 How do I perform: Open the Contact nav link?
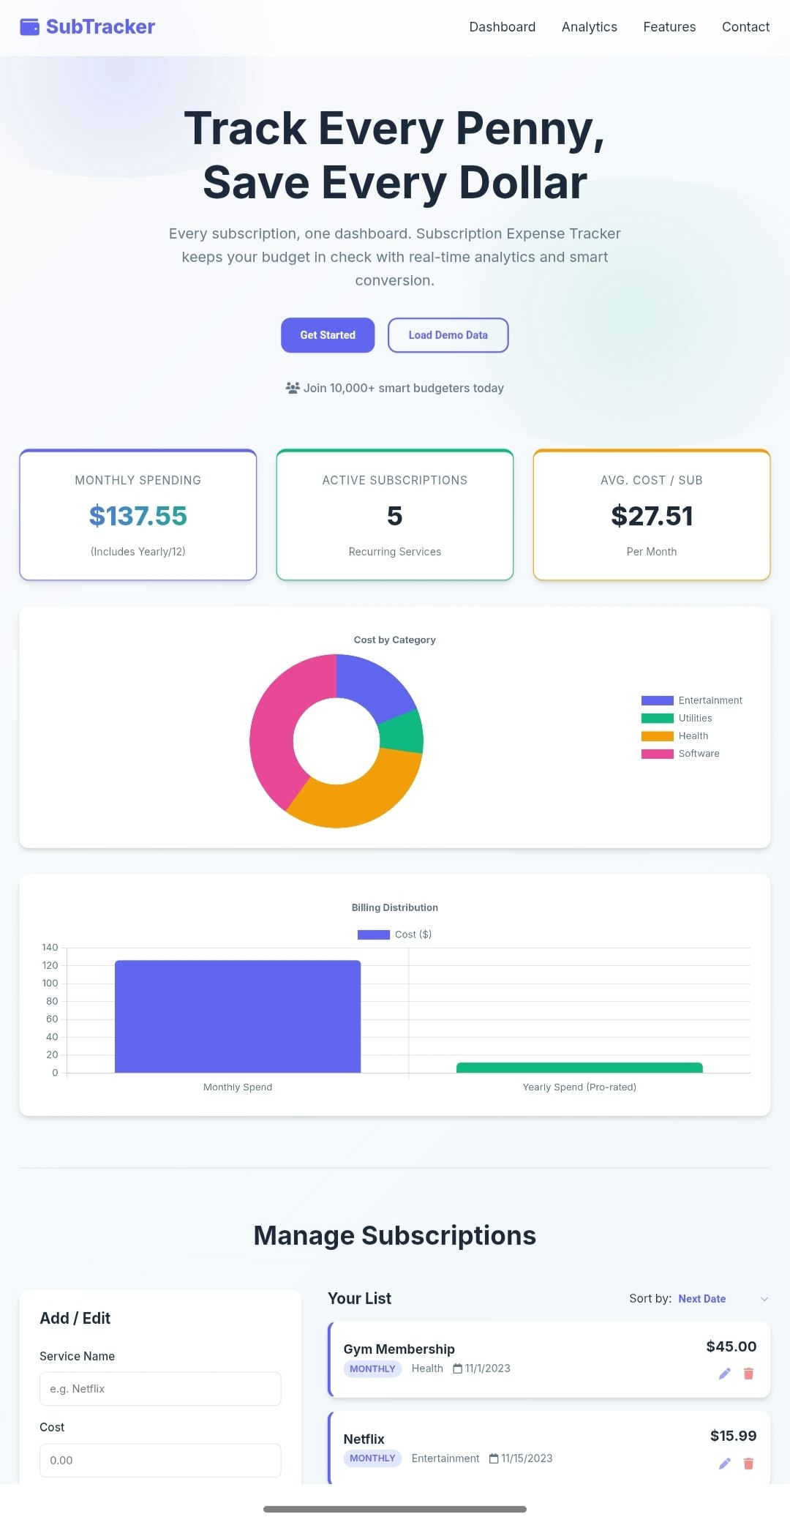click(745, 27)
